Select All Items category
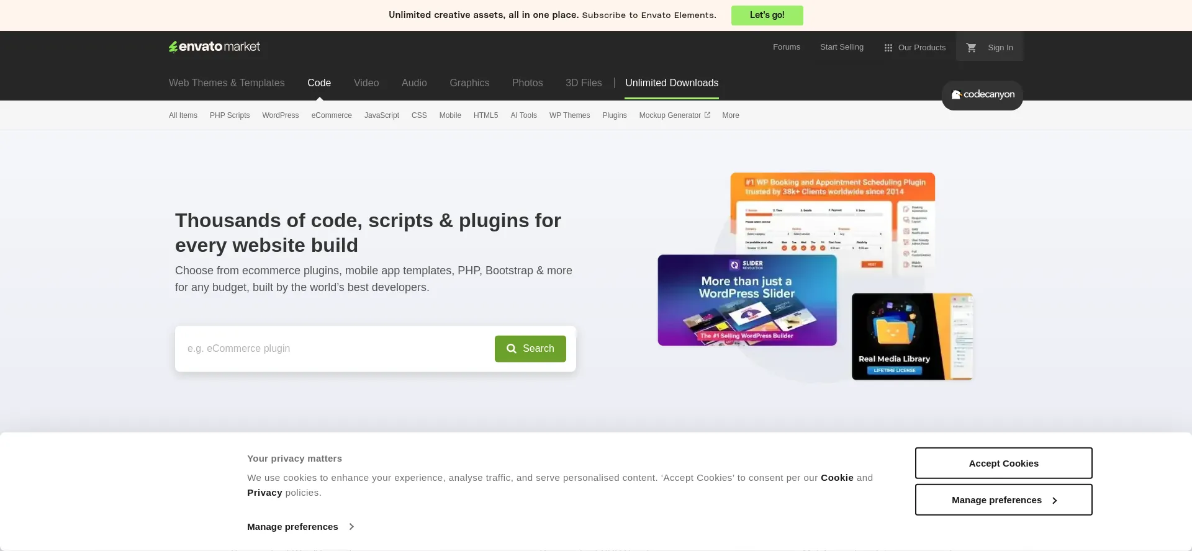The image size is (1192, 551). (x=183, y=115)
